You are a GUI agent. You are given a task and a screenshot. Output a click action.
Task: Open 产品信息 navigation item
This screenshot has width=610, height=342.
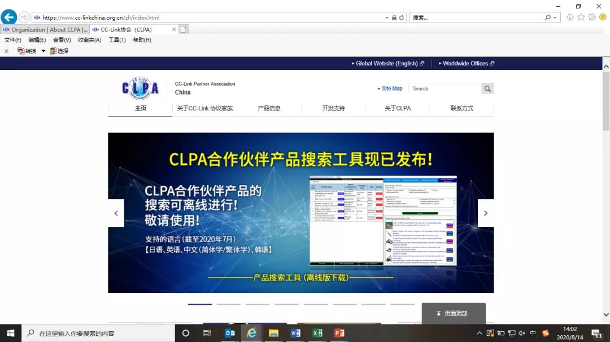pos(269,108)
